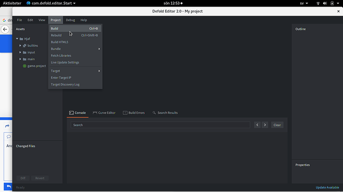343x192 pixels.
Task: Click the blue reply arrow in browser window
Action: [8, 187]
